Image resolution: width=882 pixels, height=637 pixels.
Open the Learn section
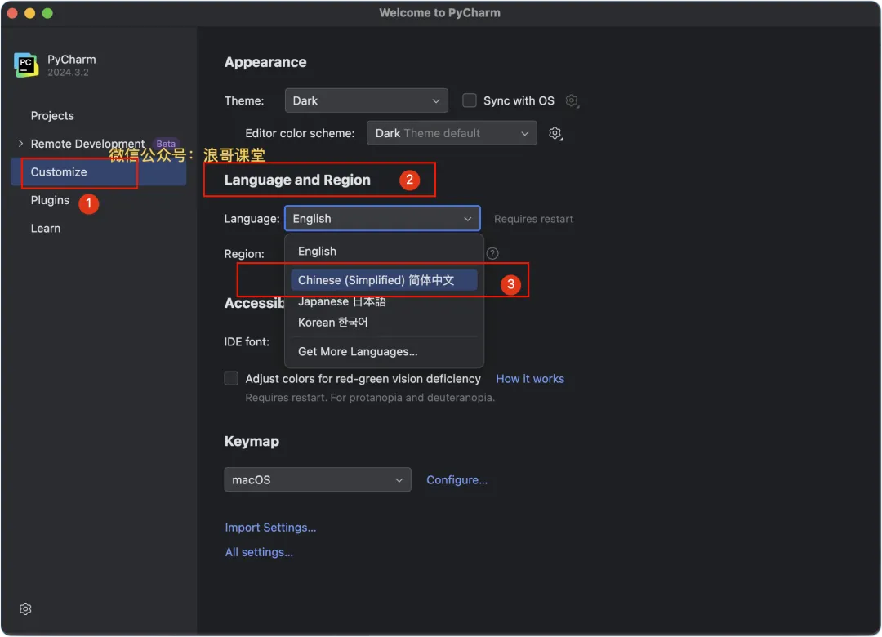tap(46, 228)
